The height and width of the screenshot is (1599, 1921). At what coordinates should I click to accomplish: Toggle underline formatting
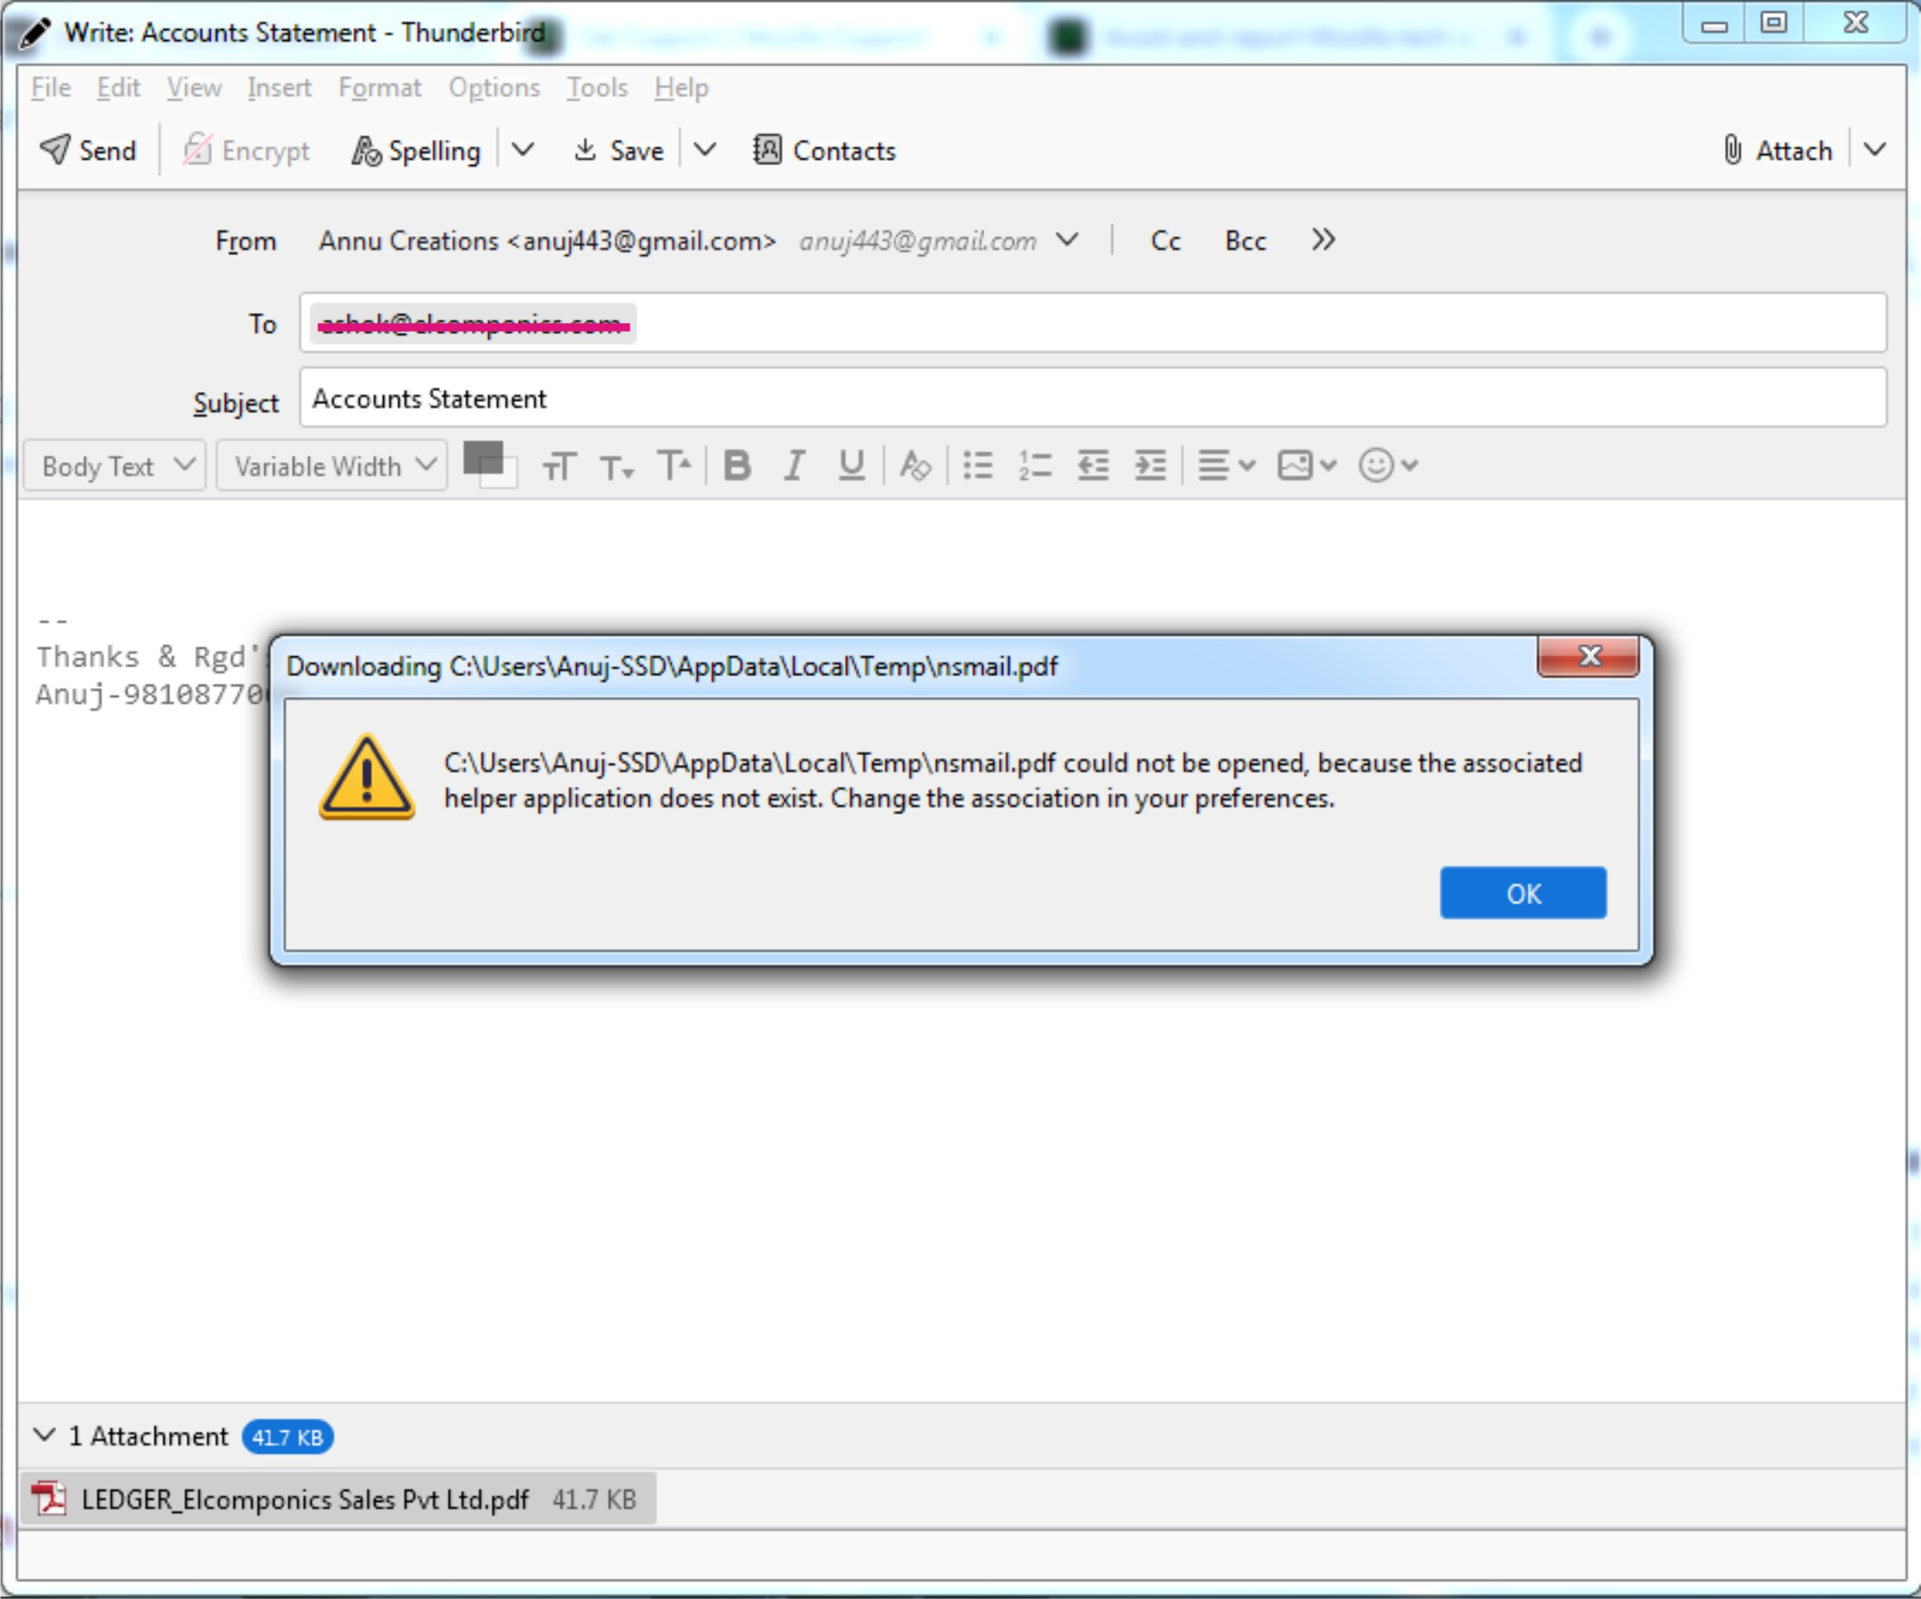pos(852,465)
